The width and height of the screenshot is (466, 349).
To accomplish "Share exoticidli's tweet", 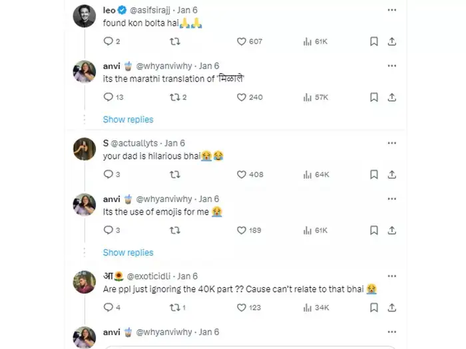I will (393, 307).
